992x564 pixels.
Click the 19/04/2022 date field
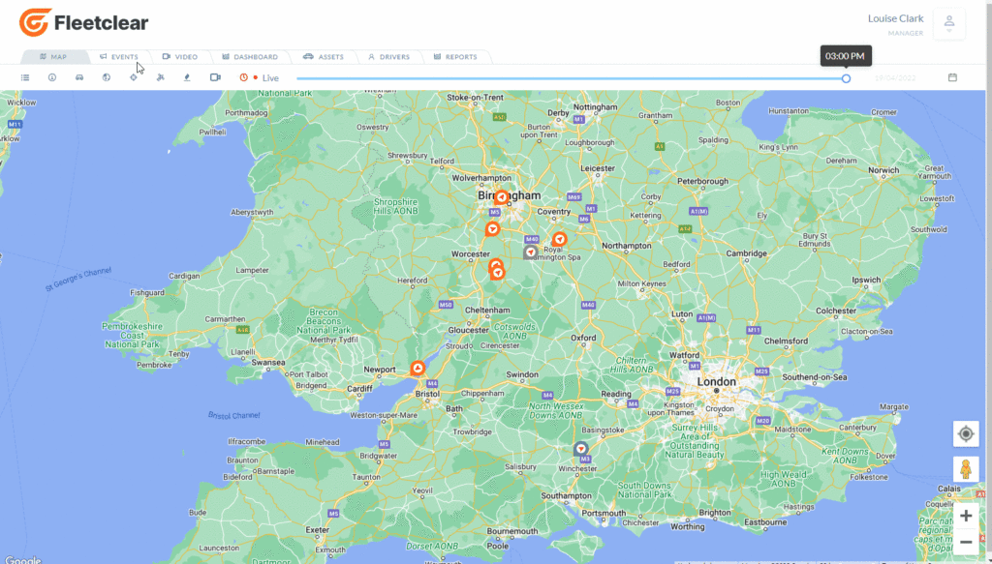894,77
